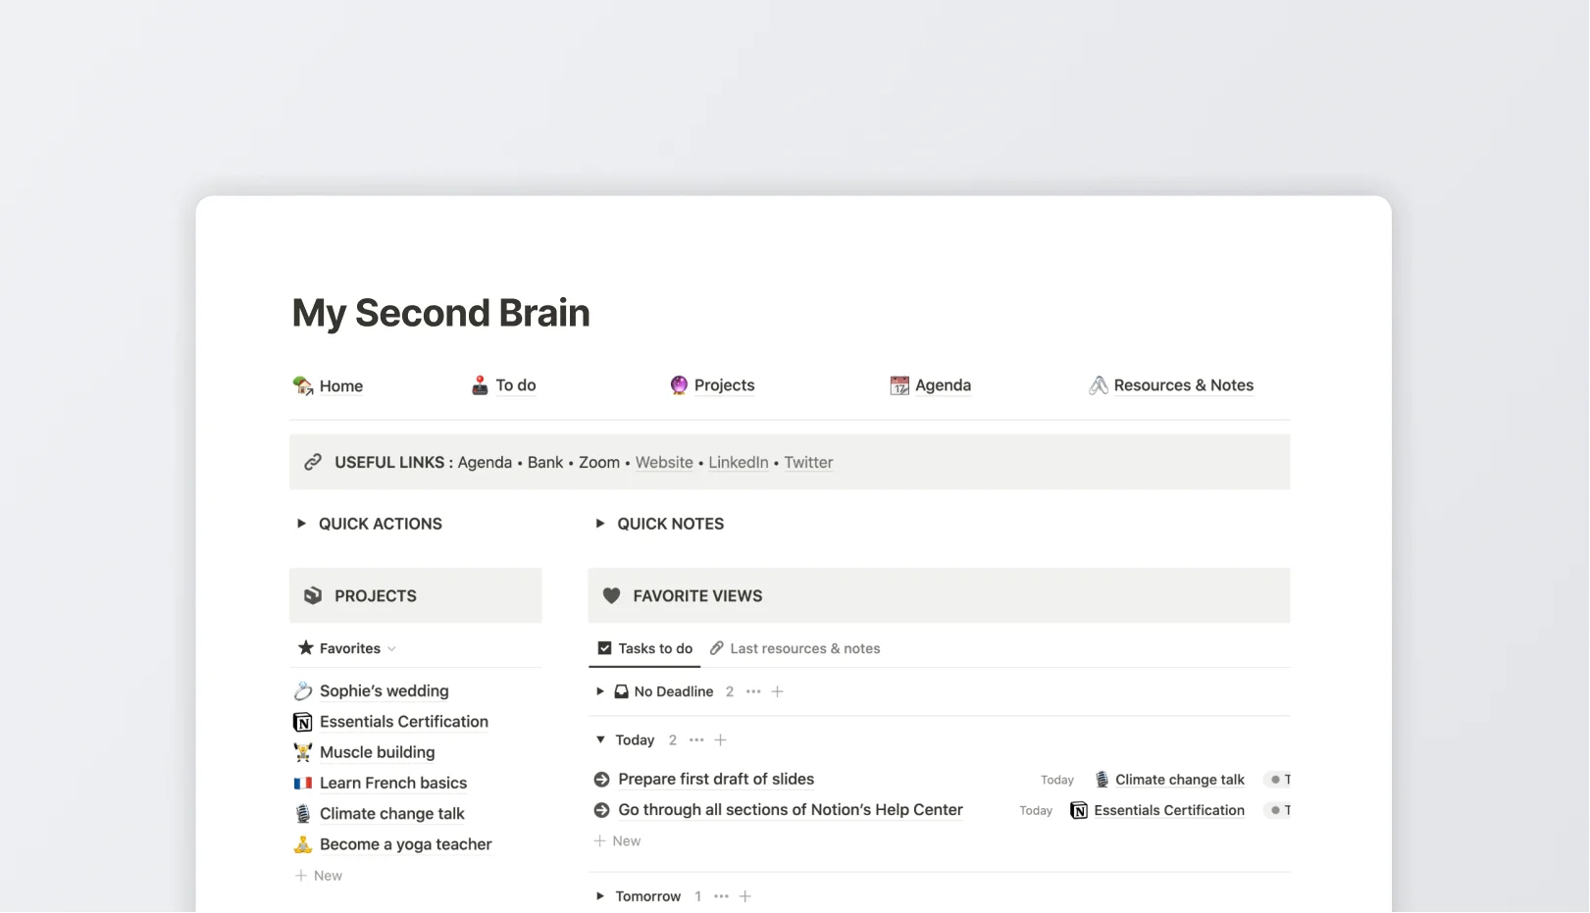
Task: Click the paperclip icon on Resources & Notes
Action: click(x=1100, y=385)
